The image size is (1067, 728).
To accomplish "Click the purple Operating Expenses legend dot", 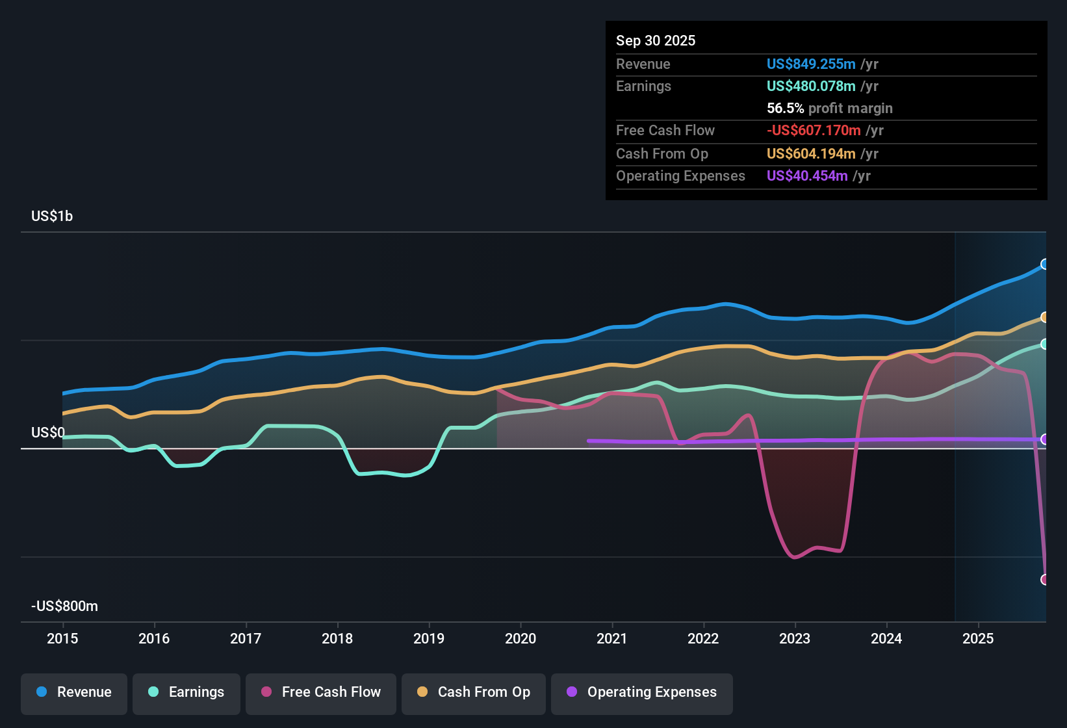I will point(571,692).
